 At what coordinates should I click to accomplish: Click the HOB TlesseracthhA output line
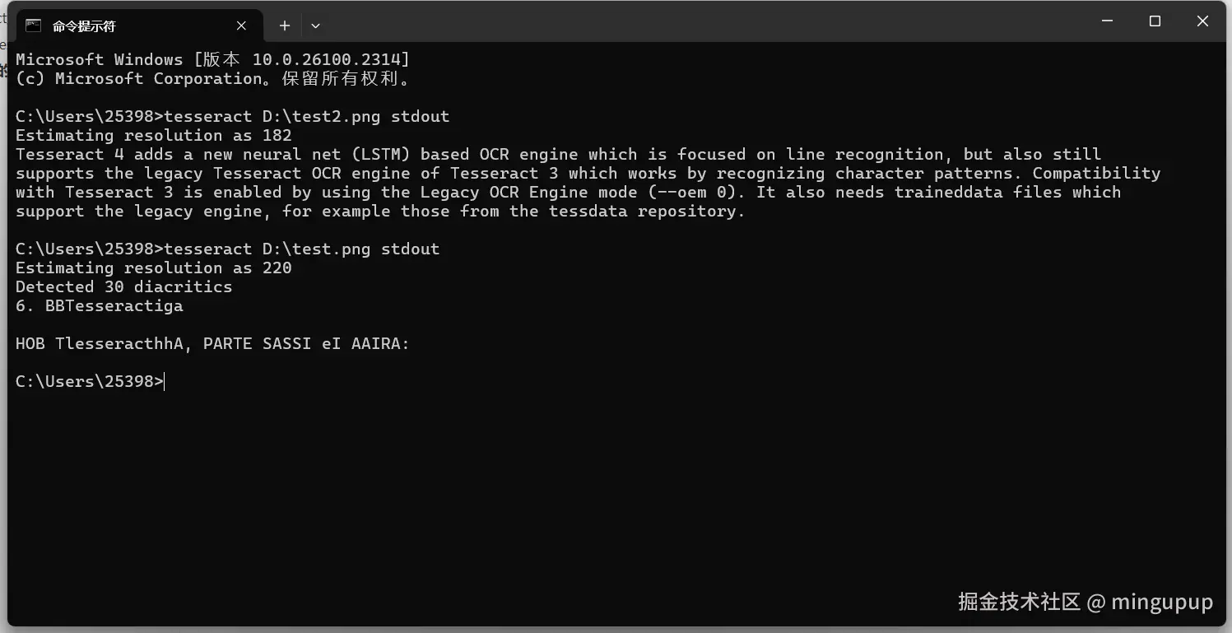pos(212,343)
